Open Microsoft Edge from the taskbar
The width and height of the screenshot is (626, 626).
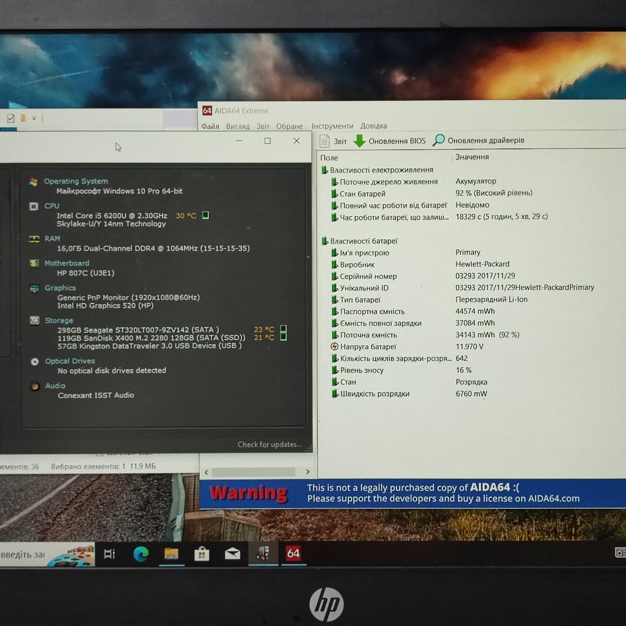tap(141, 554)
